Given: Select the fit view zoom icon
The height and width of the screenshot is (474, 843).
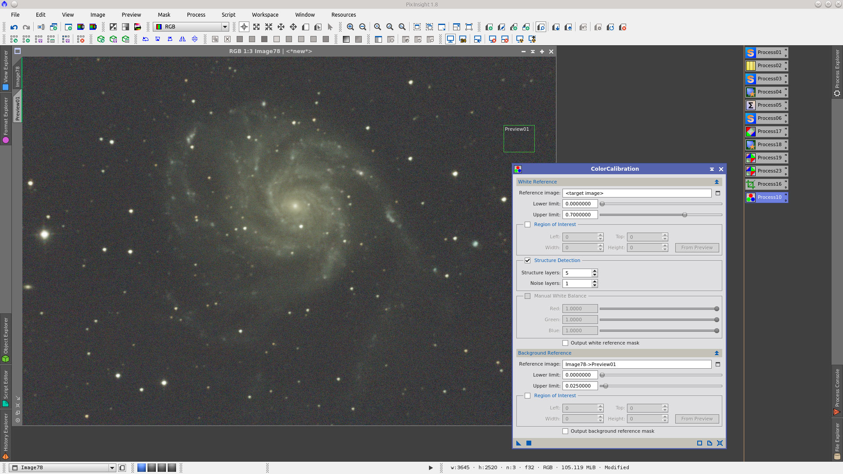Looking at the screenshot, I should (389, 27).
